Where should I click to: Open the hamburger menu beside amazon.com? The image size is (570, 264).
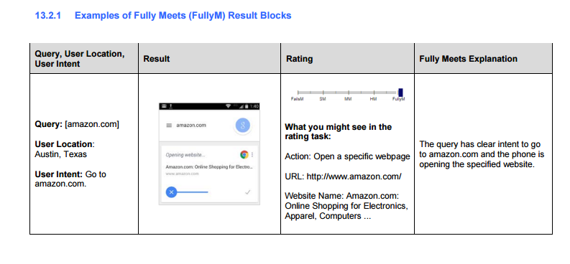tap(169, 125)
